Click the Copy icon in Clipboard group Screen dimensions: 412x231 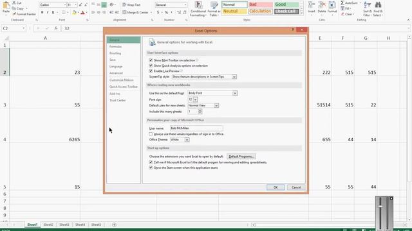click(x=14, y=8)
